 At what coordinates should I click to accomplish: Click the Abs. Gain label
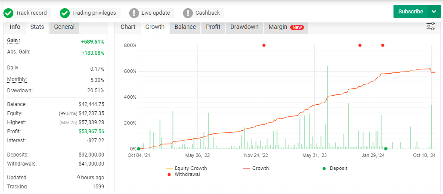19,52
